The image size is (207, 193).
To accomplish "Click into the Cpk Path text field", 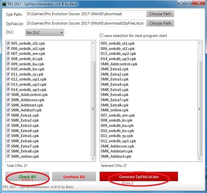I will click(x=85, y=14).
